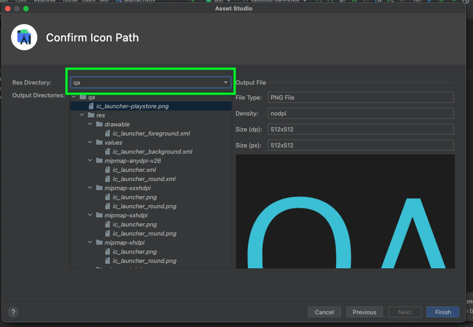This screenshot has height=327, width=473.
Task: Click the drawable folder icon
Action: tap(99, 124)
